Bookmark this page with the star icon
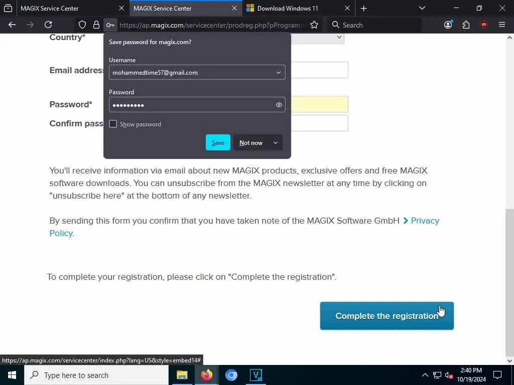Viewport: 514px width, 385px height. click(314, 25)
